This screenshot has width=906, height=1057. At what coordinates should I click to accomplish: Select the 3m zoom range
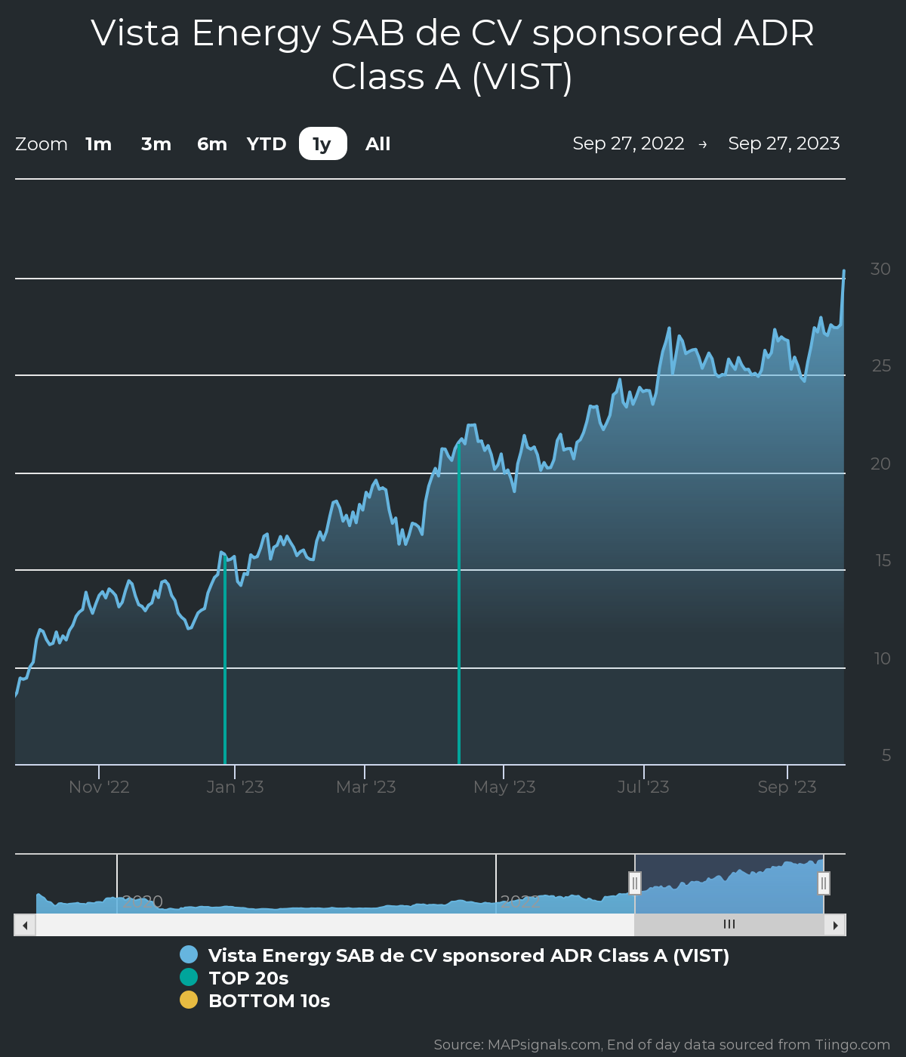pos(156,144)
